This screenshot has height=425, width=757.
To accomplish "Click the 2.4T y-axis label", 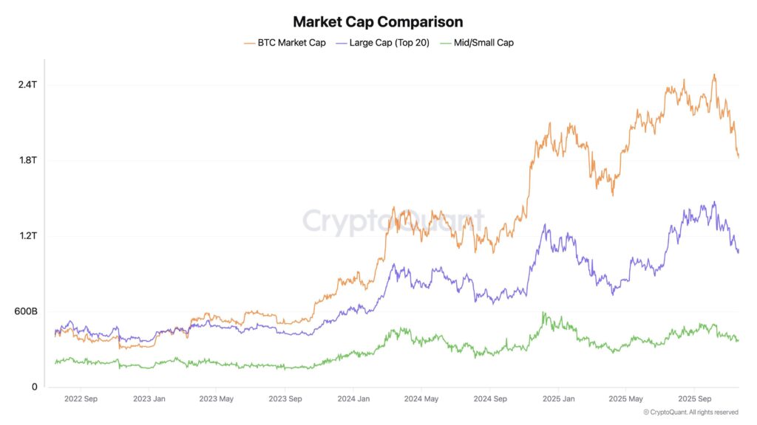I will coord(27,85).
